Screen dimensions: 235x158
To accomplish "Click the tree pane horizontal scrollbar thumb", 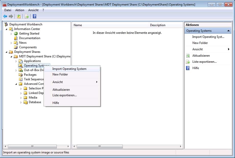I will [x=32, y=146].
